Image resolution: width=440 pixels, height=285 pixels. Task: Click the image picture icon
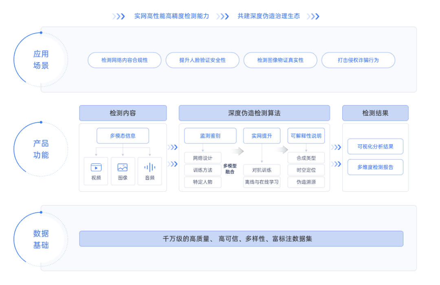point(123,167)
